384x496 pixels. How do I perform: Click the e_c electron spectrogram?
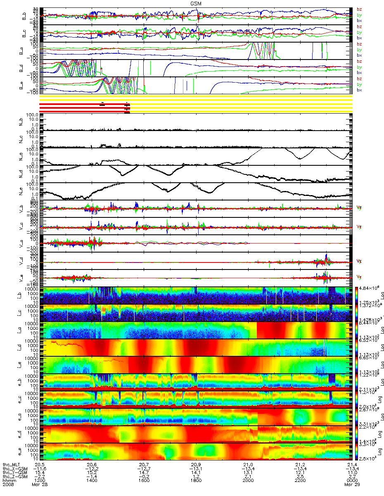point(196,400)
